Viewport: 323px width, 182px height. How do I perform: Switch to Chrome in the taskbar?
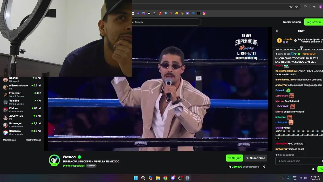click(x=165, y=178)
